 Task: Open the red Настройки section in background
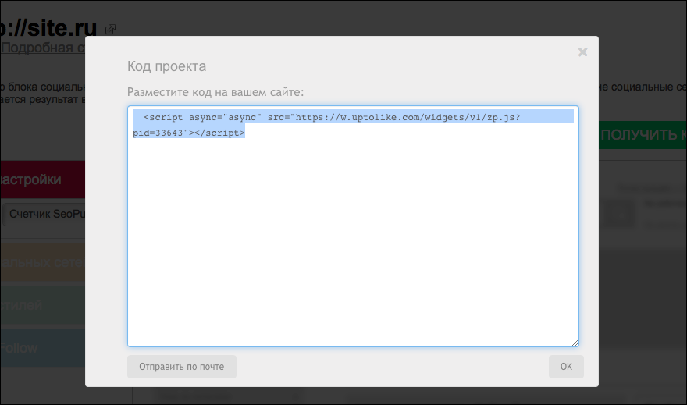(42, 179)
